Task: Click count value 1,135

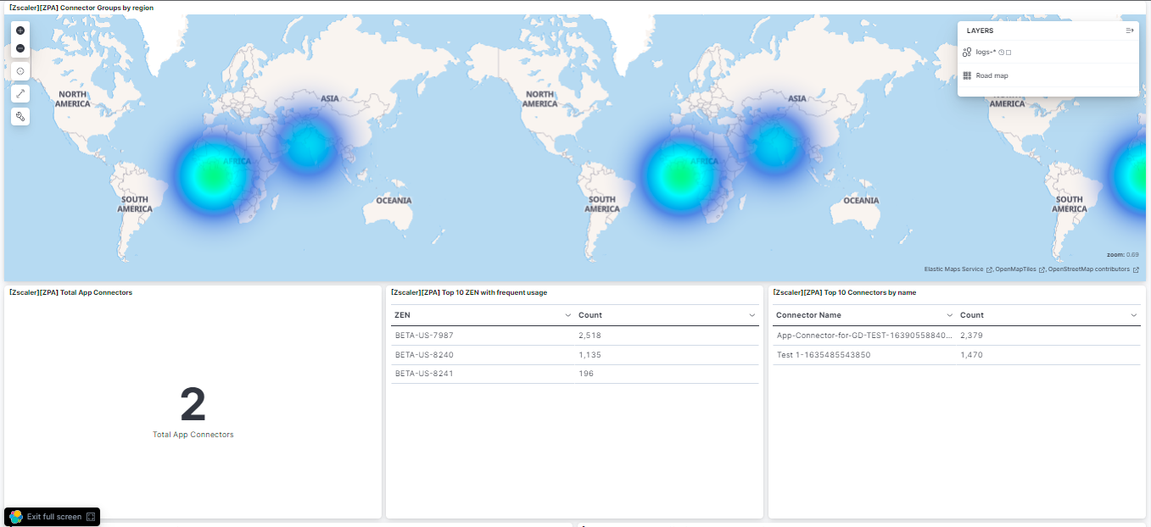Action: tap(589, 355)
